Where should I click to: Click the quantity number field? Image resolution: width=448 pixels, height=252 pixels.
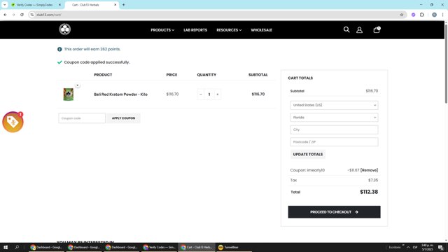209,94
